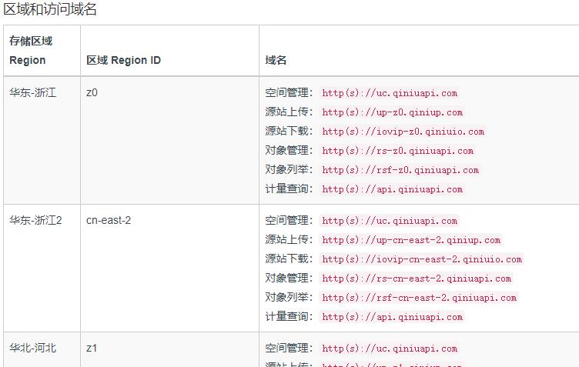
Task: Click uc.qiniuapi.com in the z0 row
Action: [x=390, y=93]
